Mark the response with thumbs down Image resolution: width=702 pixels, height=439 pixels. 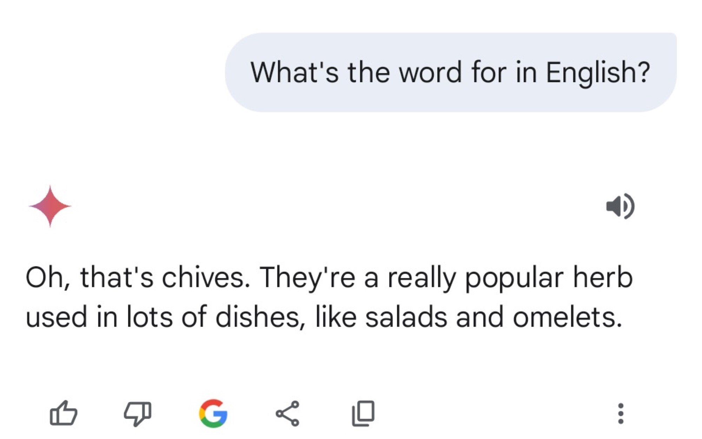pyautogui.click(x=138, y=413)
